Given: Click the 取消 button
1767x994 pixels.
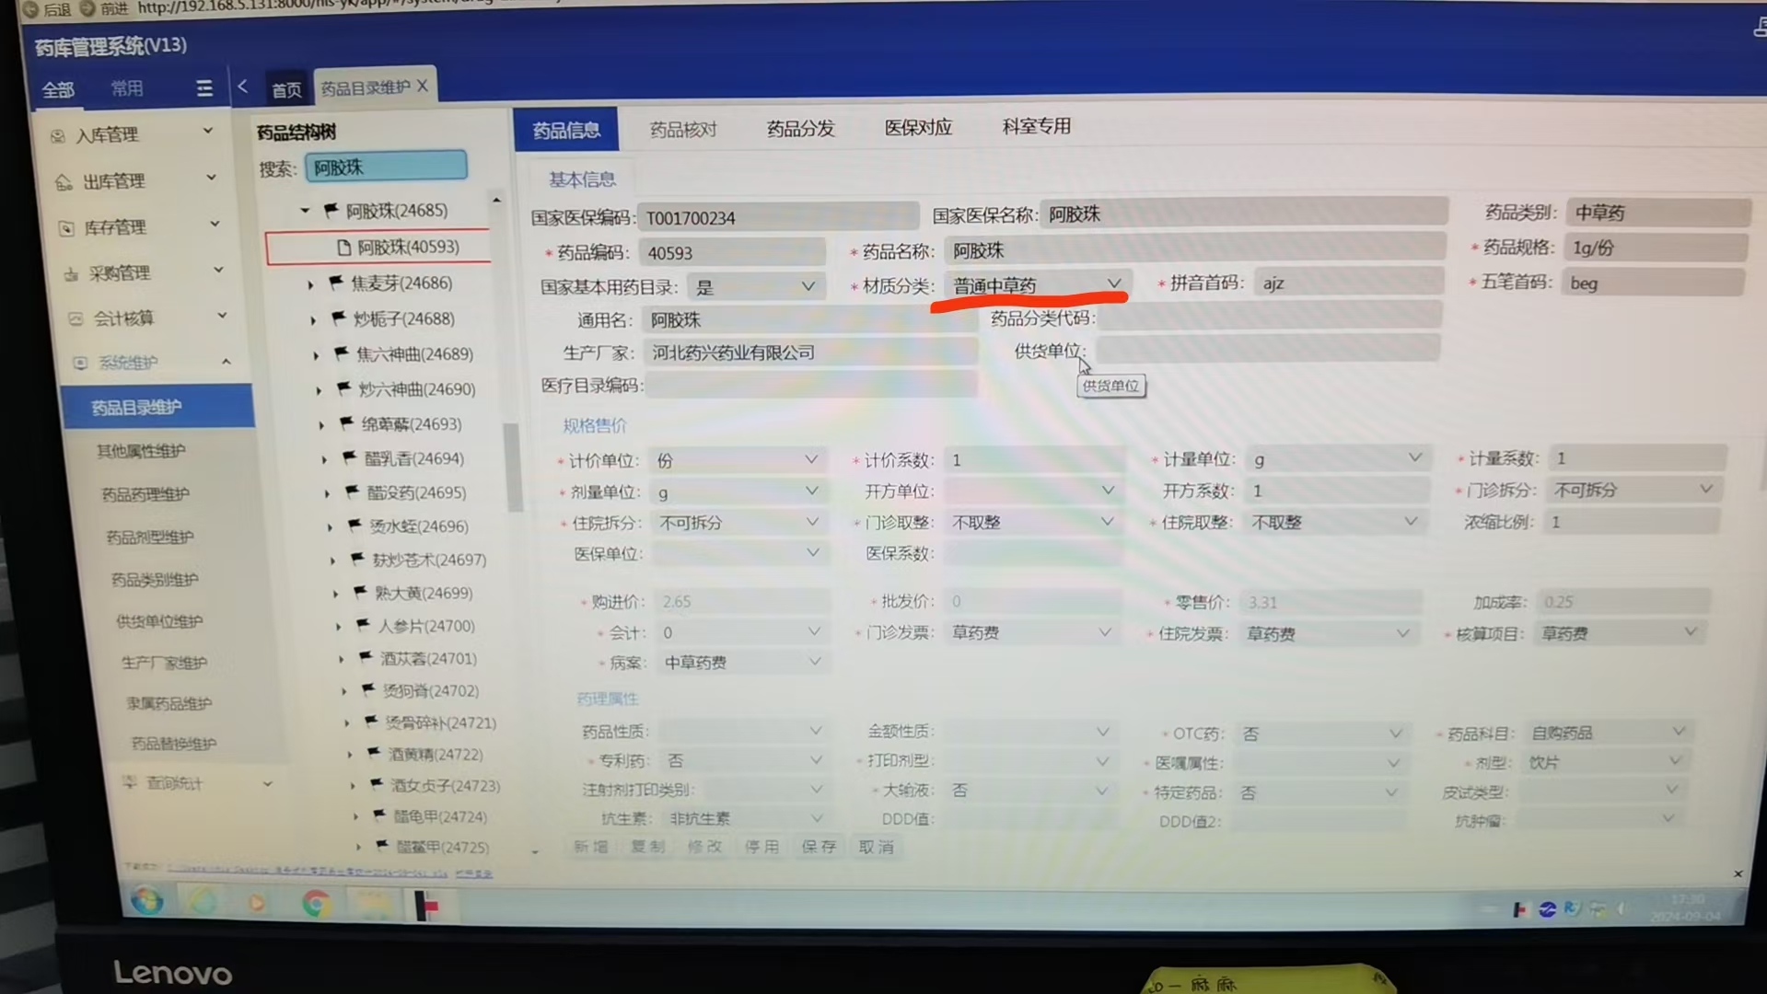Looking at the screenshot, I should (x=877, y=847).
